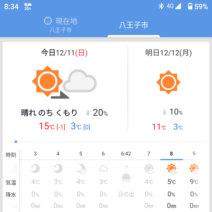The height and width of the screenshot is (212, 212).
Task: Tap tomorrow's sunny weather icon
Action: click(168, 82)
